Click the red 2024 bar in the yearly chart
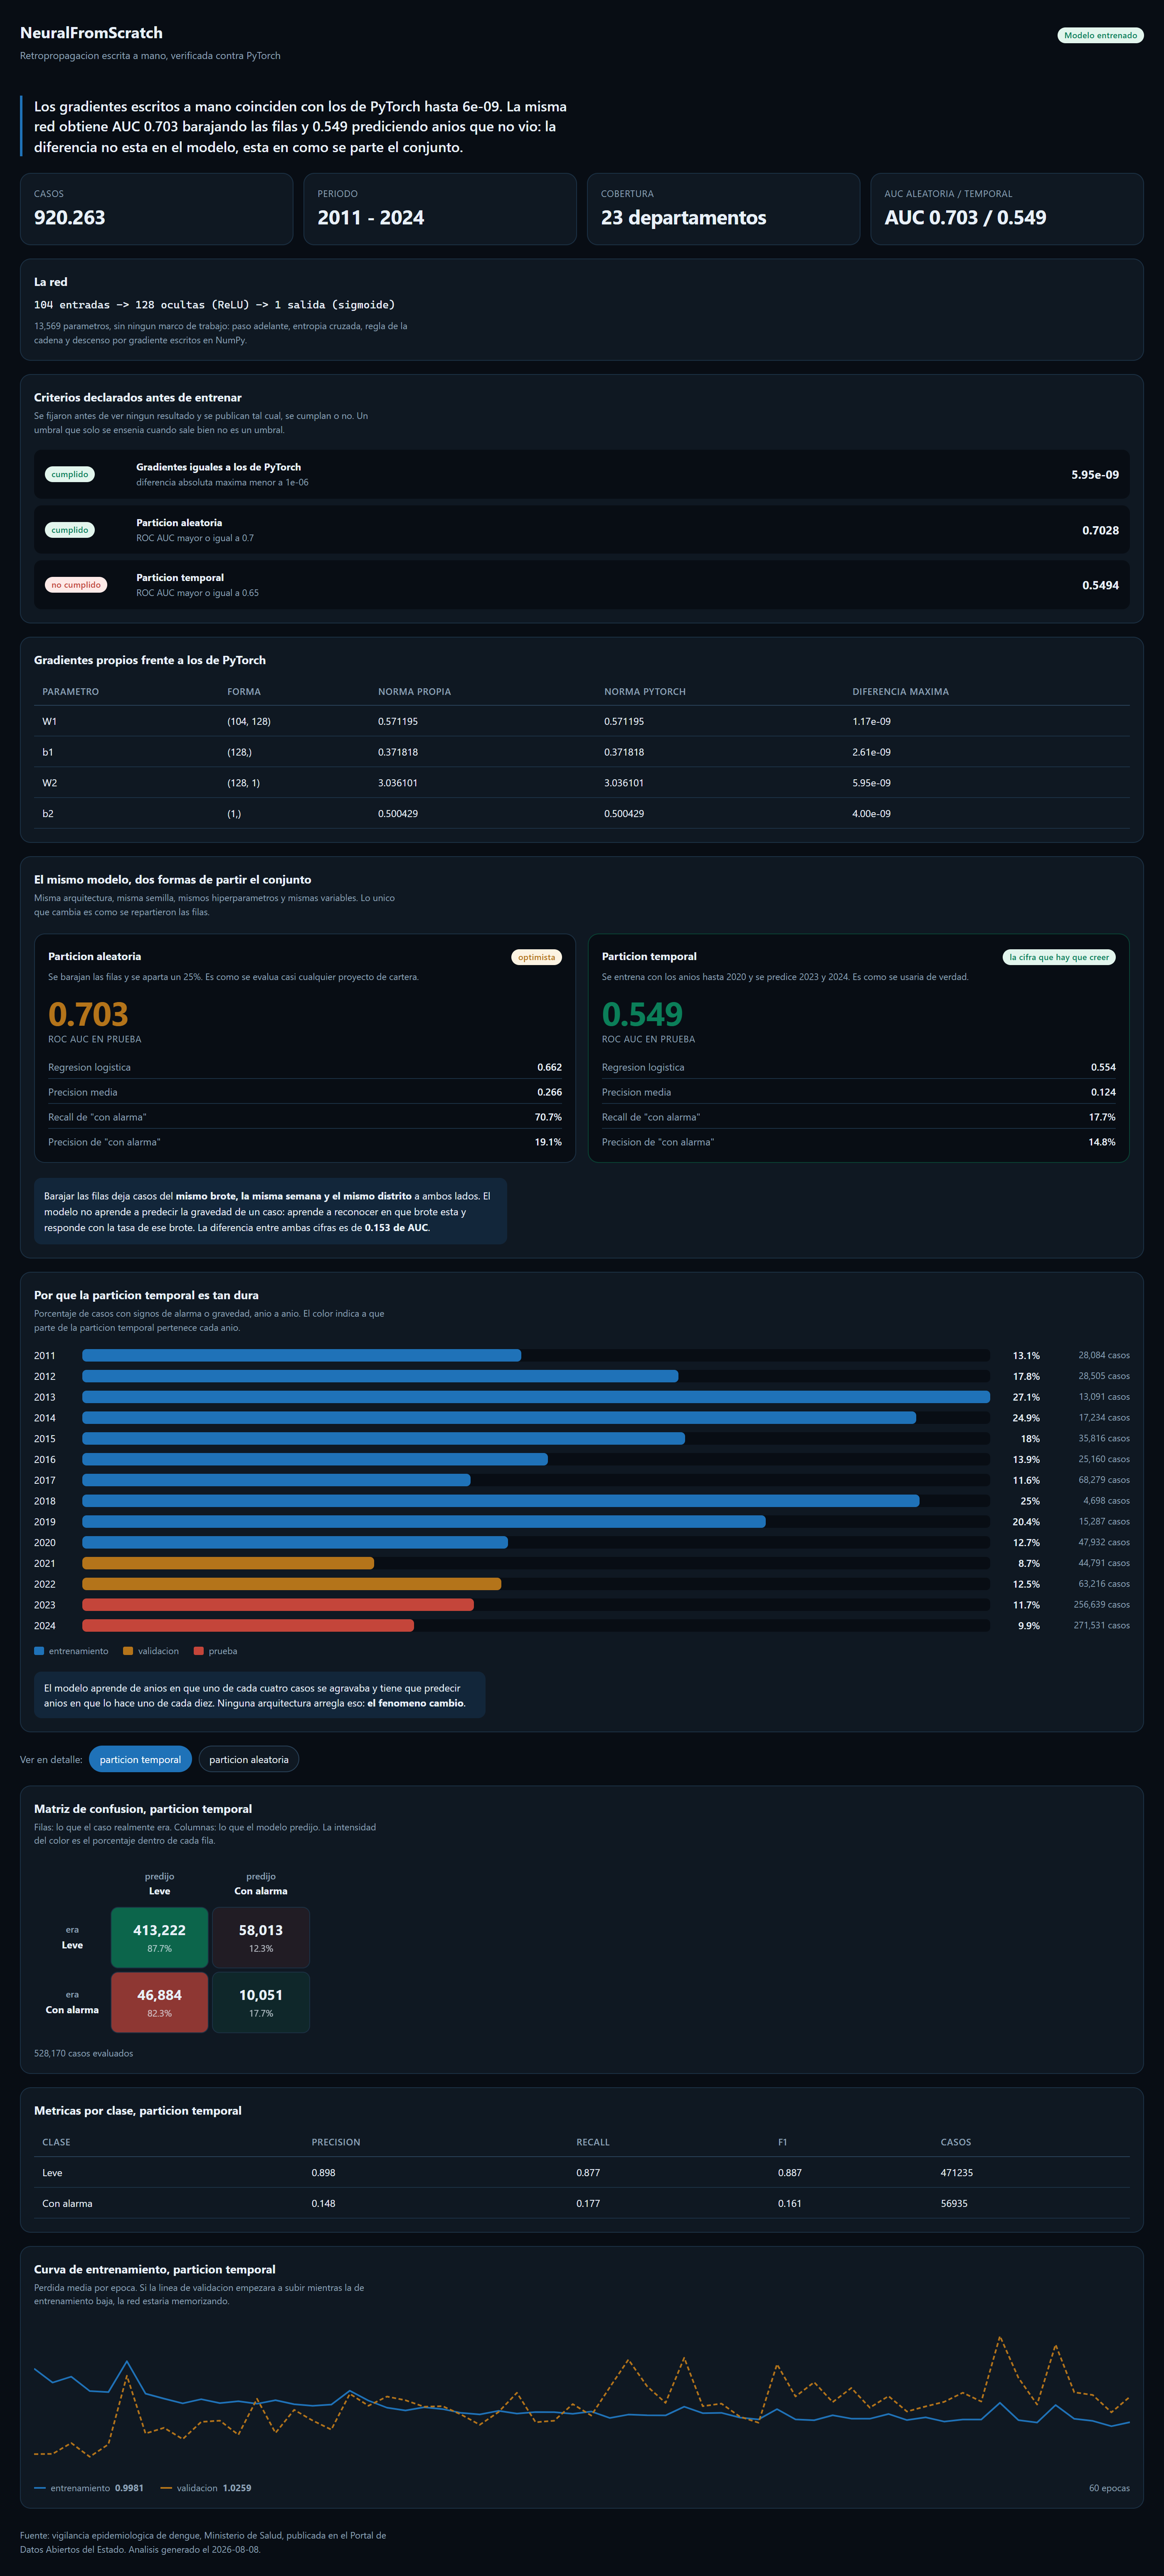Screen dimensions: 1164x2576 coord(248,1626)
